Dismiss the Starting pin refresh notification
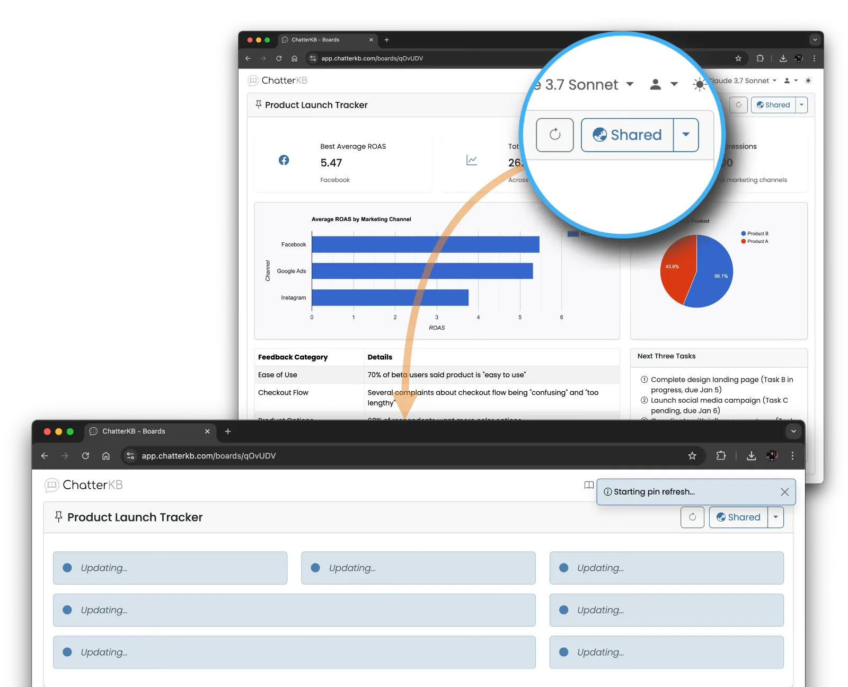This screenshot has height=687, width=848. pos(785,492)
